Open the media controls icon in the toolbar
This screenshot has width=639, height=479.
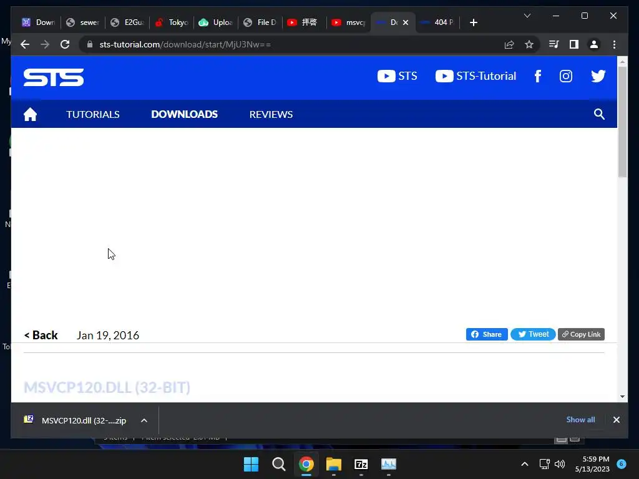coord(554,44)
